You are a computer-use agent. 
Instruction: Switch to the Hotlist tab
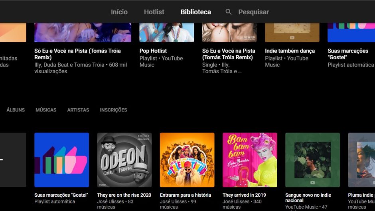coord(154,12)
